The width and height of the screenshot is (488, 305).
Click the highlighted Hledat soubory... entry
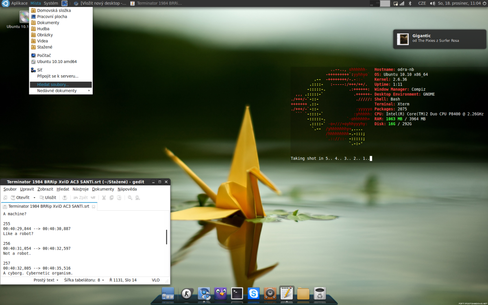click(61, 85)
